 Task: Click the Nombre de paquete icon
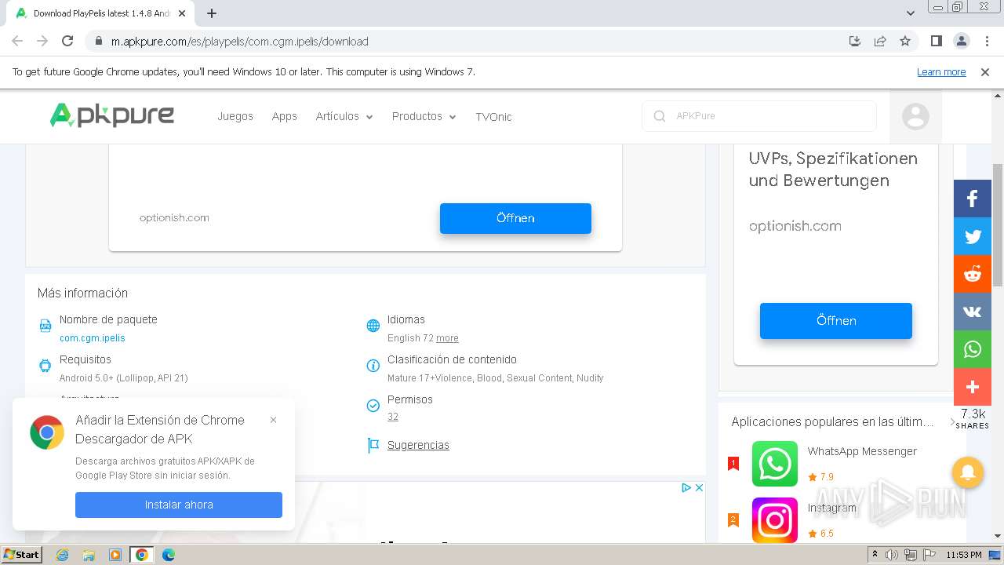pos(45,326)
